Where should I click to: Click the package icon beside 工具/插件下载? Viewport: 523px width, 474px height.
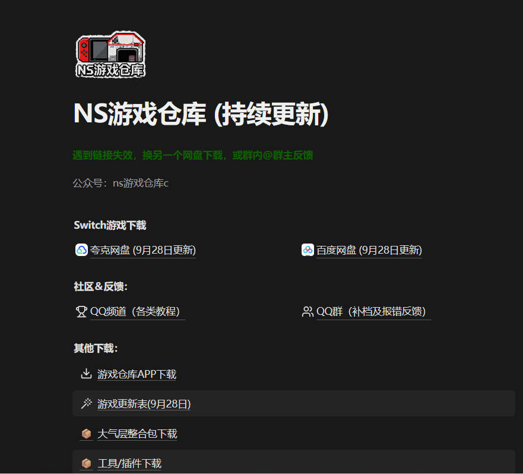(x=87, y=463)
